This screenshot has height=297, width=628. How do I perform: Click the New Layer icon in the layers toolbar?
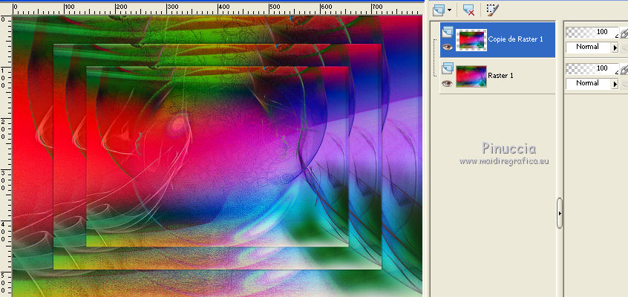(x=438, y=9)
